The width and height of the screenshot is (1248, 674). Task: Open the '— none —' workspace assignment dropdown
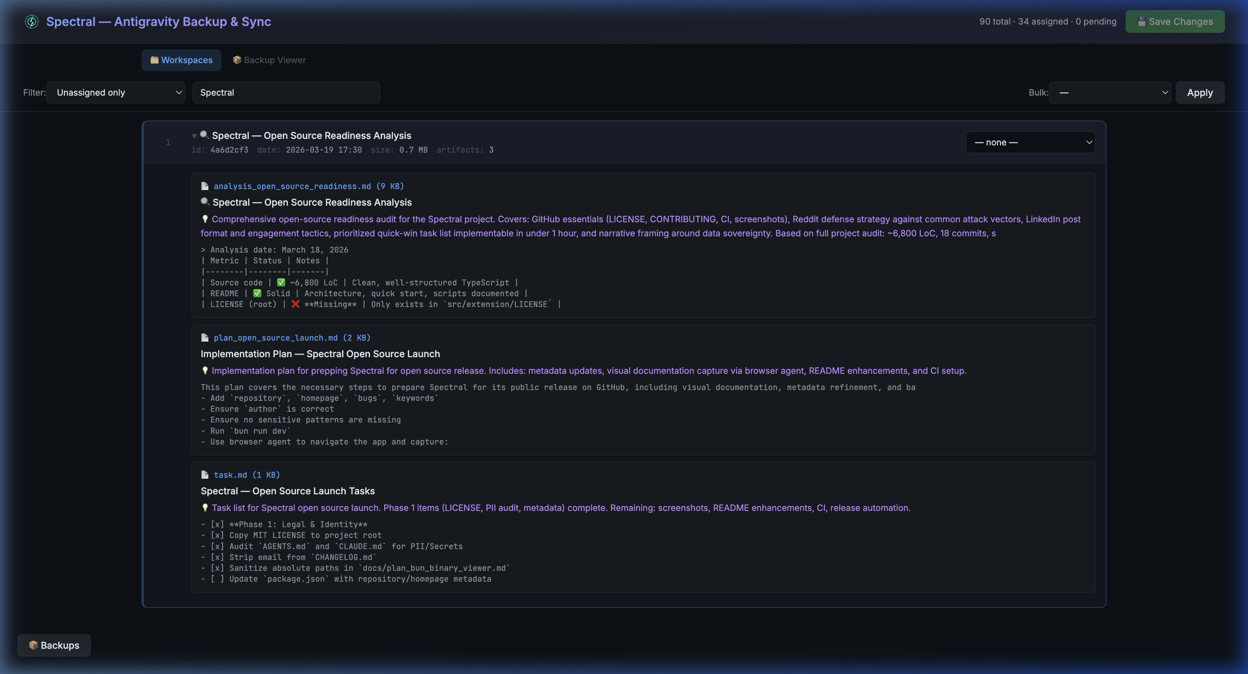[1030, 143]
